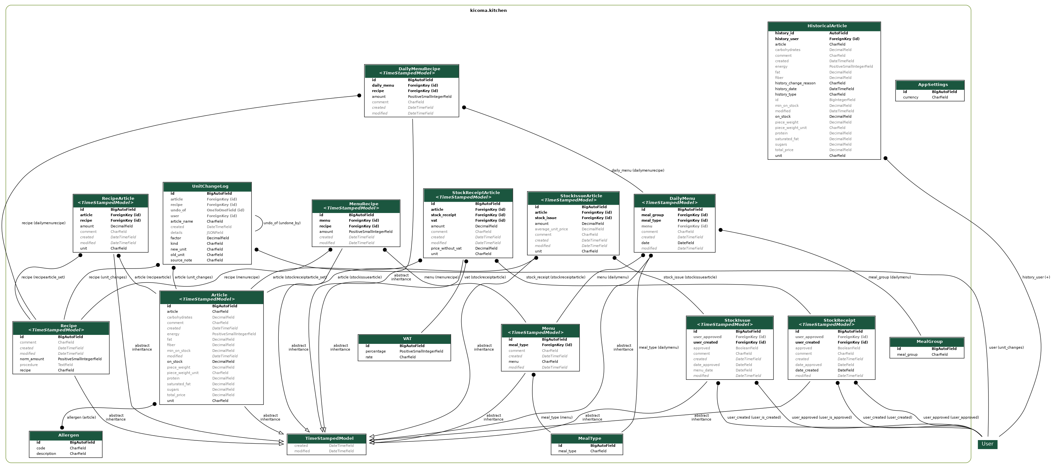The height and width of the screenshot is (468, 1052).
Task: Select the 'recipe (dailymenurecipe)' edge label
Action: click(44, 223)
